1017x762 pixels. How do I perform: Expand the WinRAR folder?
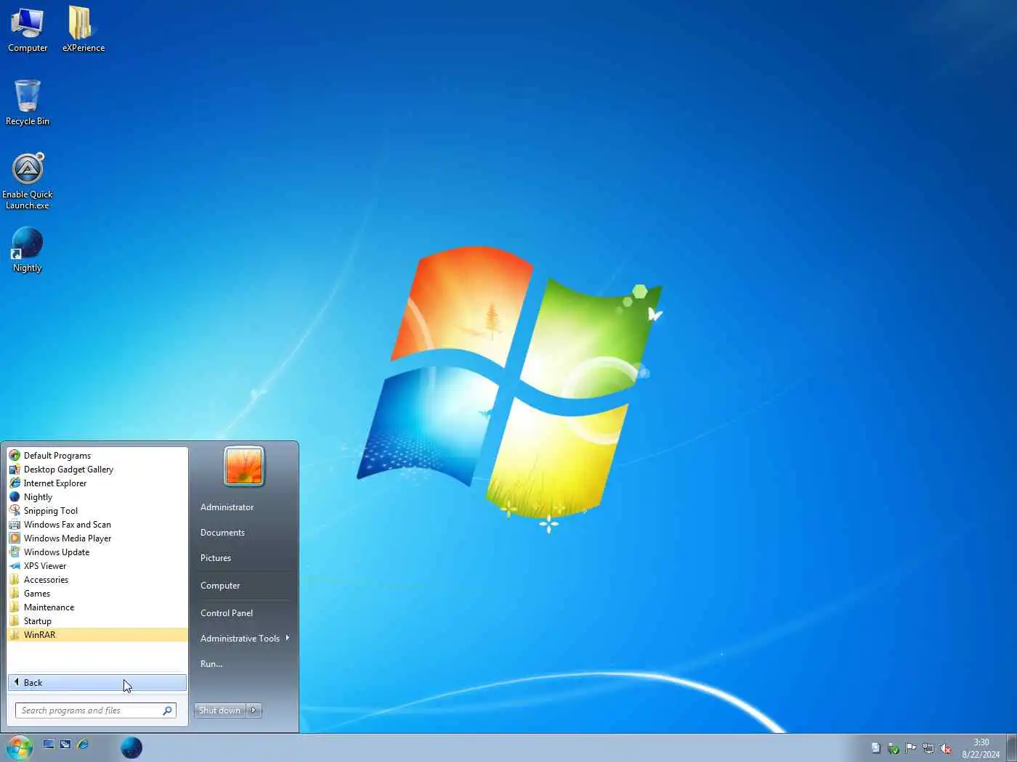tap(97, 635)
